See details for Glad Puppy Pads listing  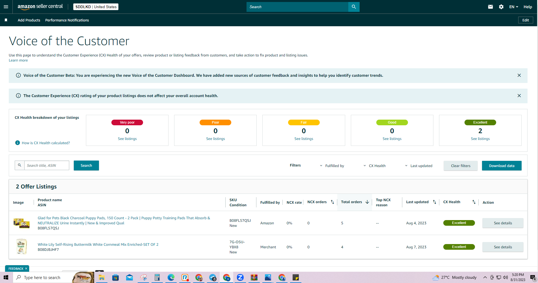pyautogui.click(x=503, y=223)
